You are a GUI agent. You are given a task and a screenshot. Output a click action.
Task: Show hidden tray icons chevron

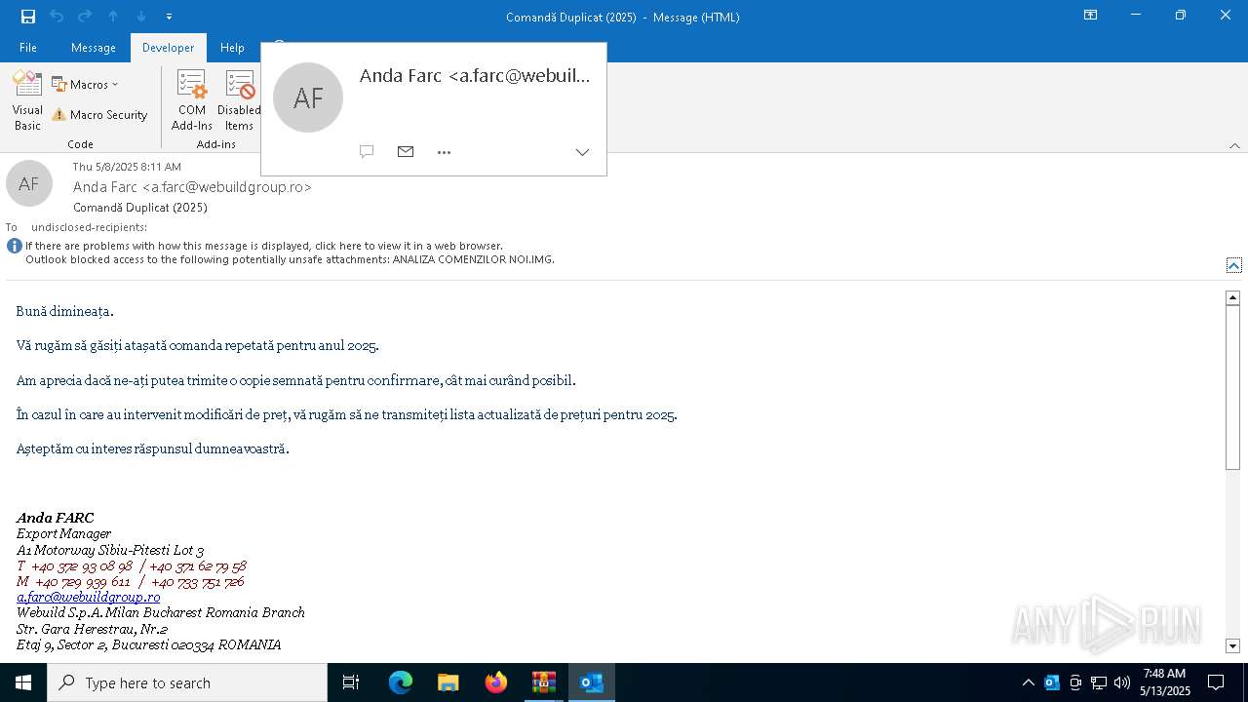(x=1028, y=682)
